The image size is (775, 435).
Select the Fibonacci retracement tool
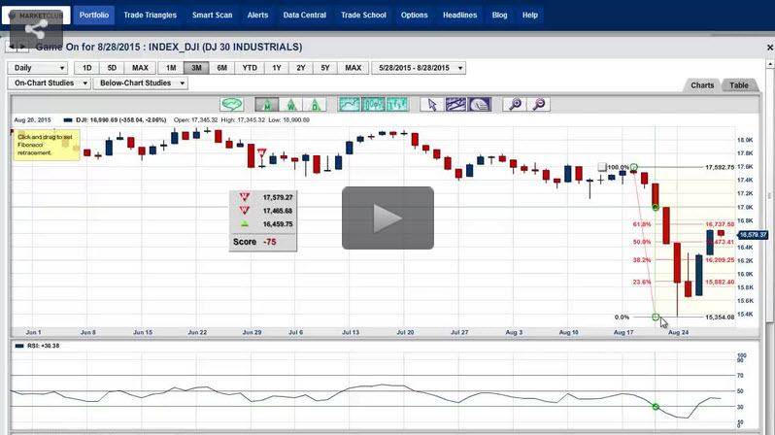[480, 104]
